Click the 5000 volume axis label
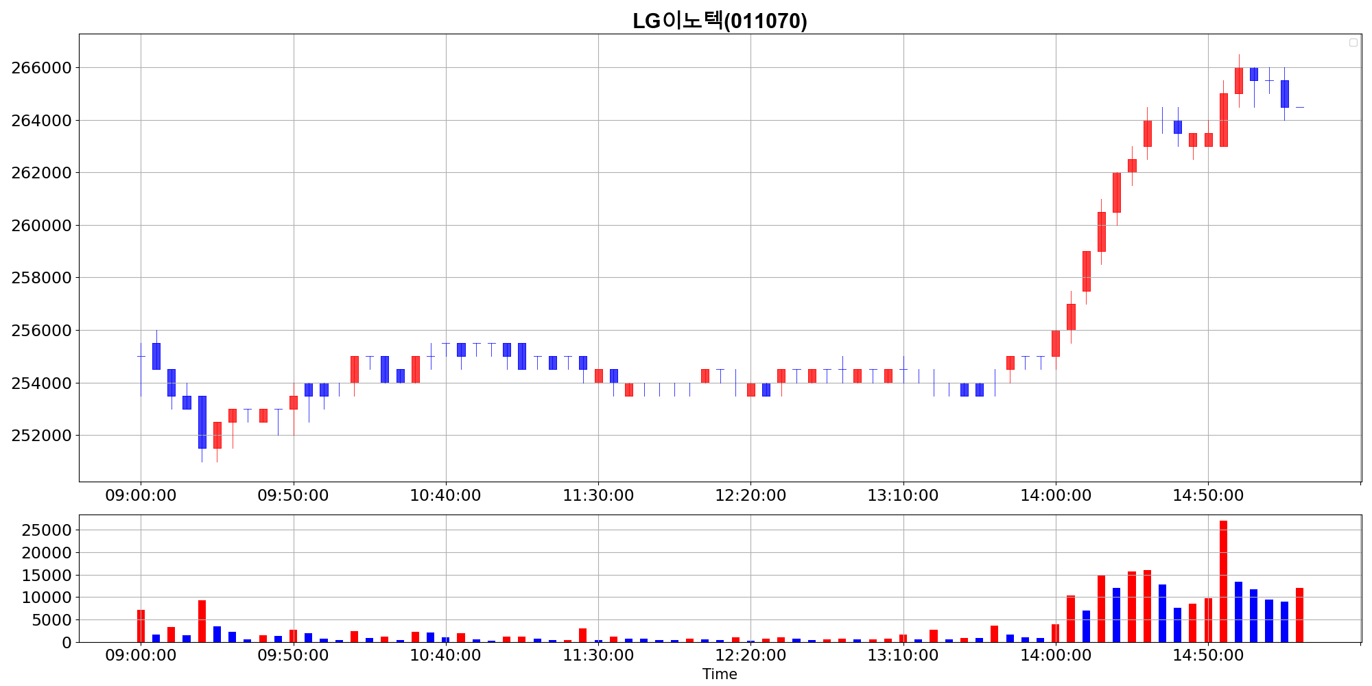This screenshot has height=686, width=1372. click(x=52, y=620)
